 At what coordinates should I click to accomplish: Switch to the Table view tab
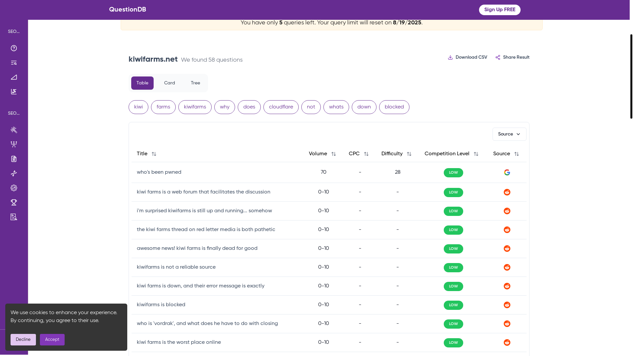pyautogui.click(x=142, y=83)
